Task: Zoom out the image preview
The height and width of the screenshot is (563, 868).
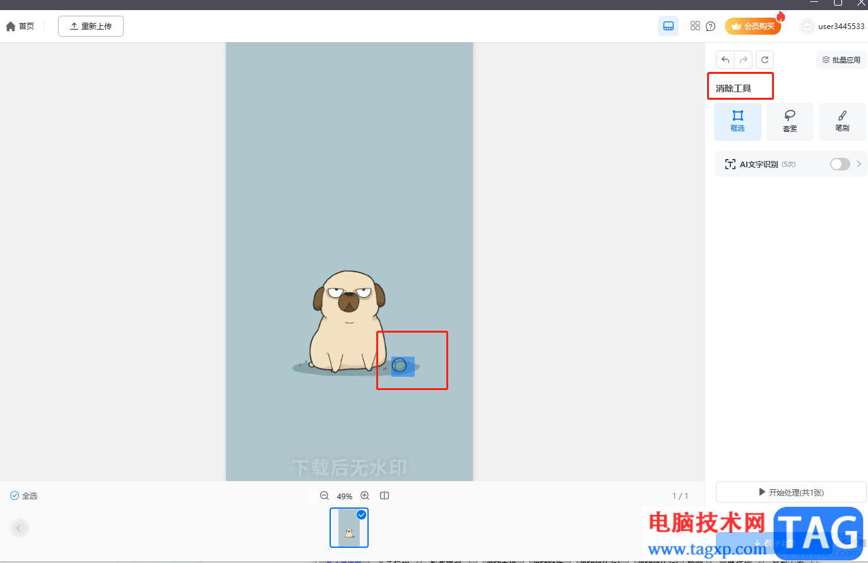Action: pyautogui.click(x=324, y=496)
